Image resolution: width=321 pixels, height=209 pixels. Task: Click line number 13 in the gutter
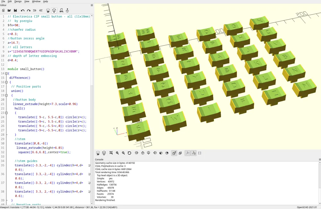point(3,69)
